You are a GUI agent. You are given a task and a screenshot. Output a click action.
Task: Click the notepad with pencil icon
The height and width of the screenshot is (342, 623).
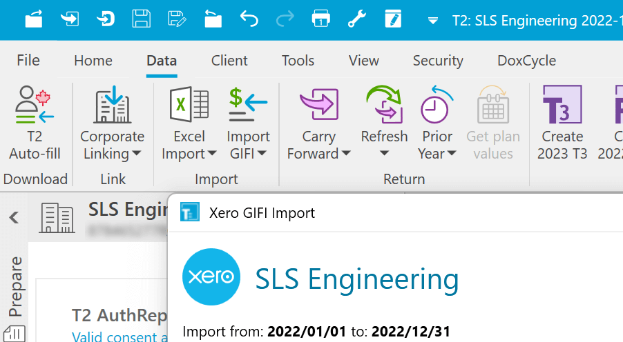[393, 19]
